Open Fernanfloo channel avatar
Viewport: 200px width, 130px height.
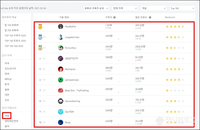click(x=61, y=48)
